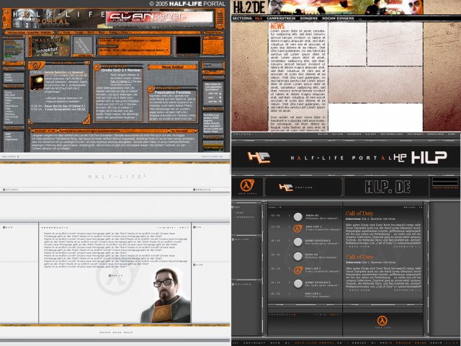The width and height of the screenshot is (461, 346).
Task: Click the black video box in orange portal
Action: coord(188,45)
